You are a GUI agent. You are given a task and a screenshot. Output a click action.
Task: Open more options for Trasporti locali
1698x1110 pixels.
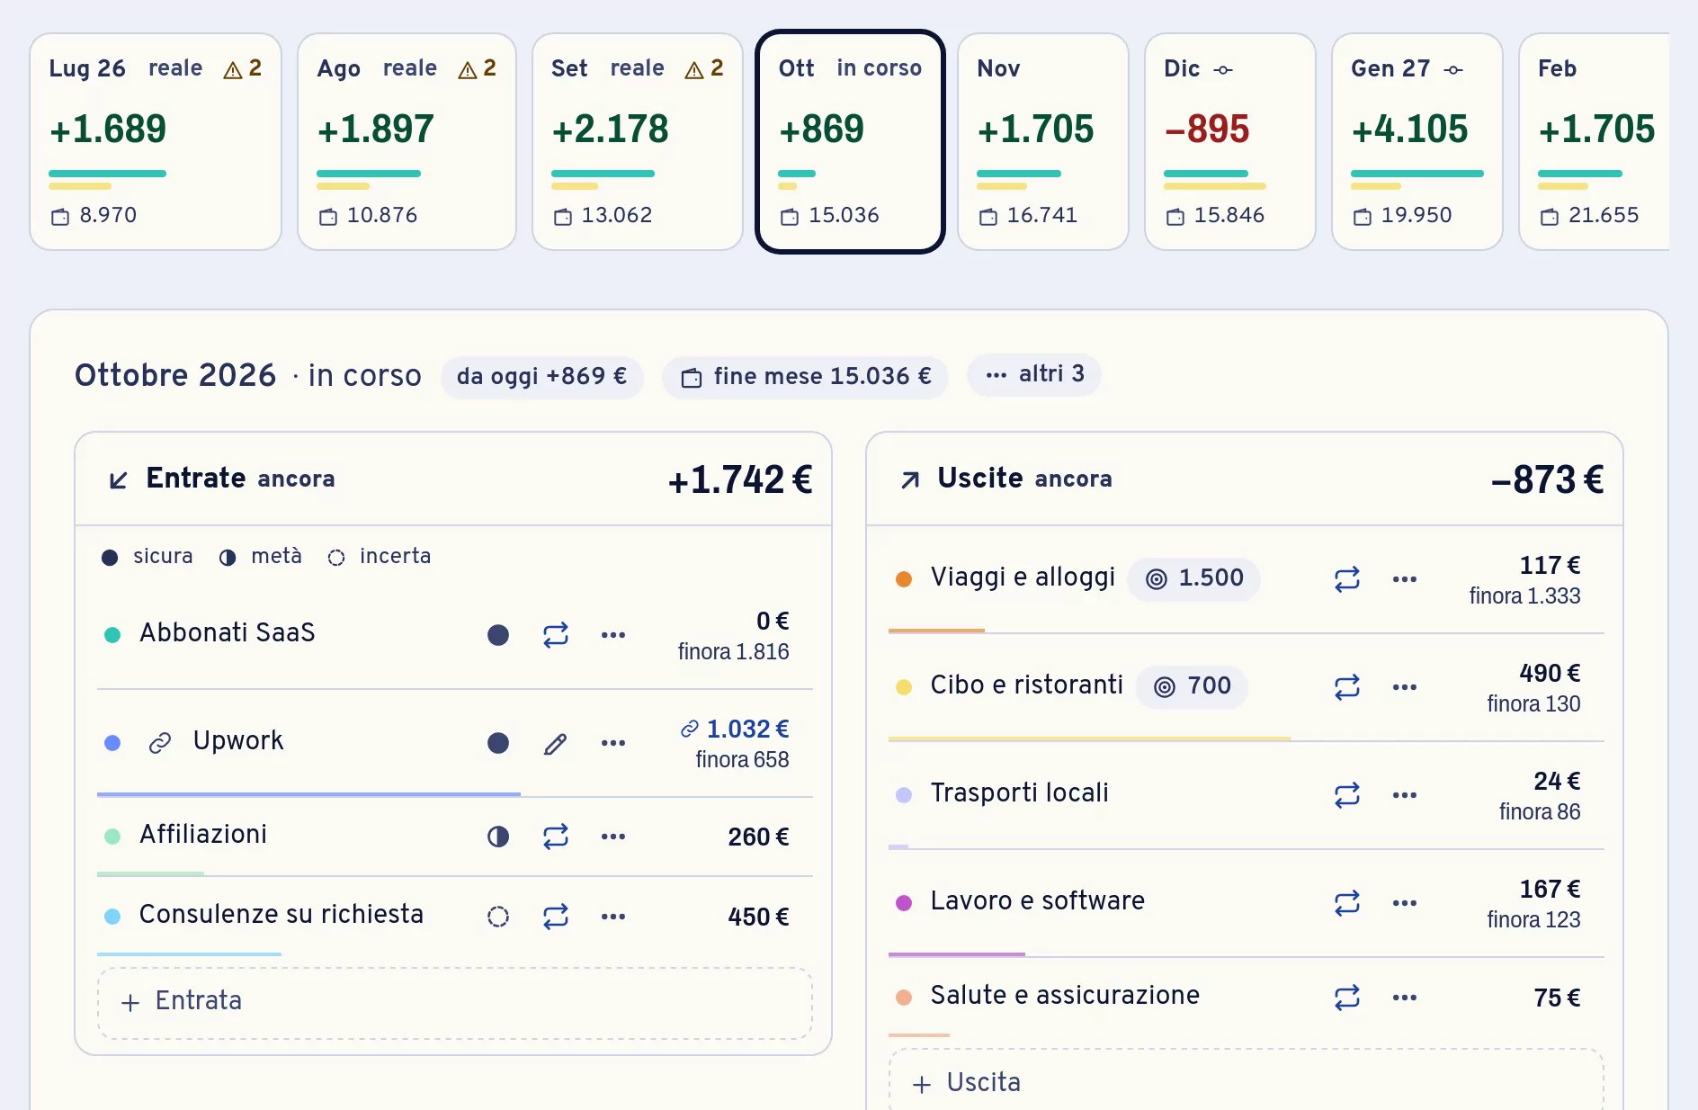1405,795
